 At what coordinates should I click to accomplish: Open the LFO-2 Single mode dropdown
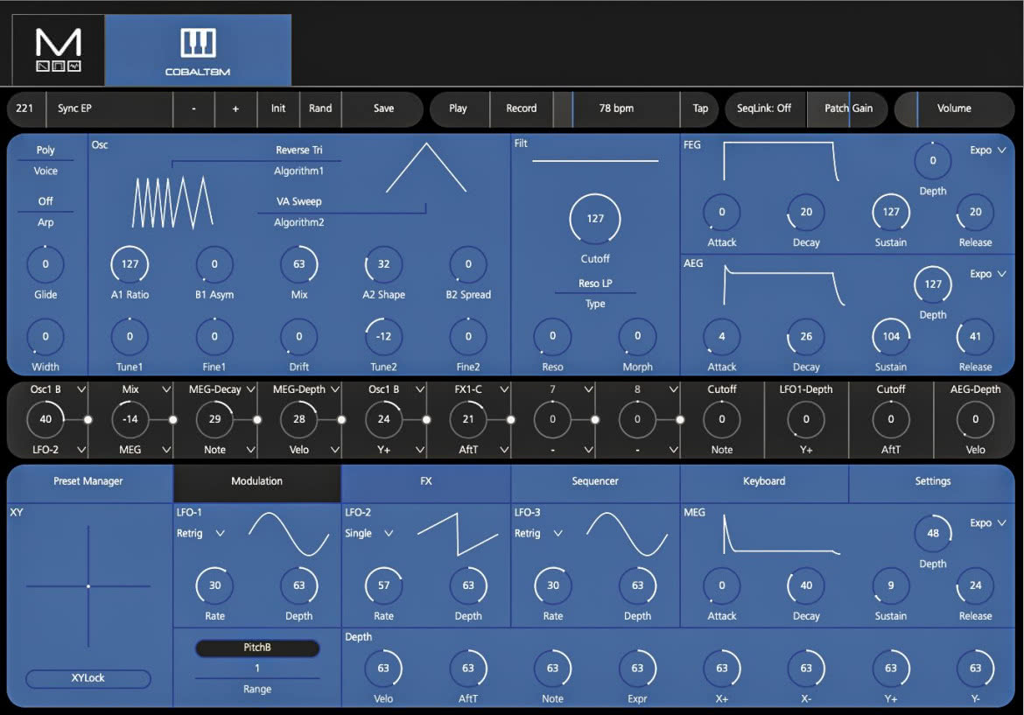coord(369,534)
